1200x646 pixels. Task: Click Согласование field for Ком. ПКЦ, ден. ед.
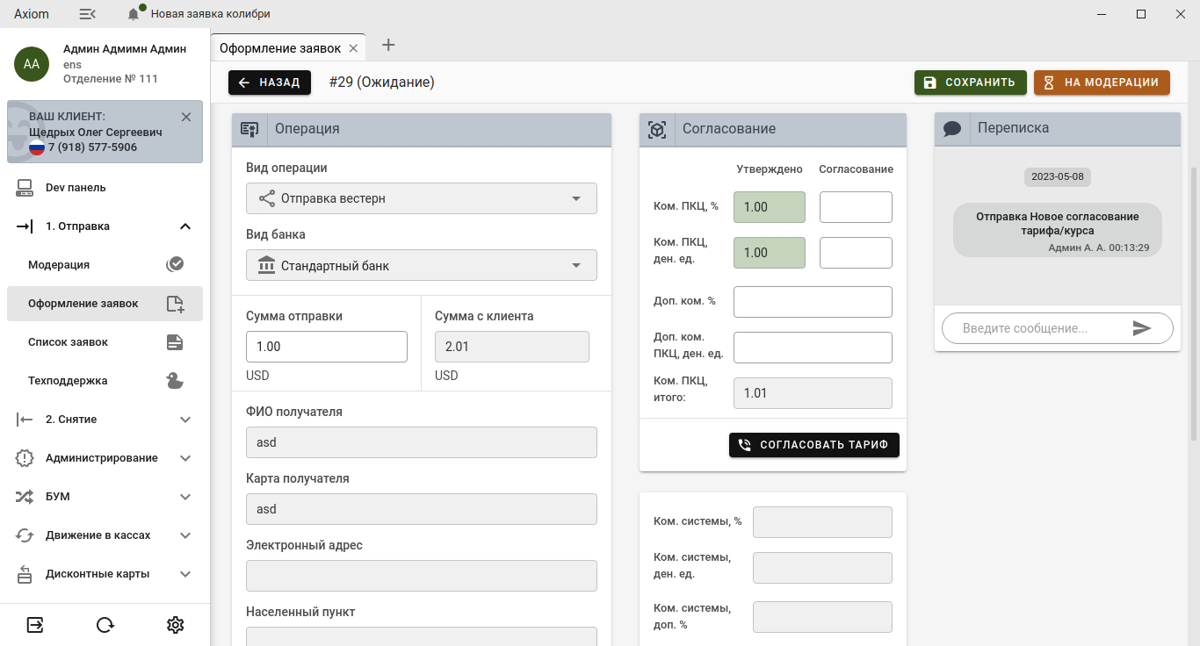(x=856, y=253)
